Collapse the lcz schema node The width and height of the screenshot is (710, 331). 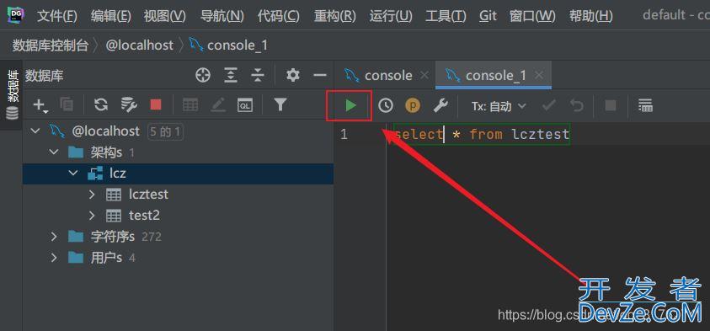73,173
